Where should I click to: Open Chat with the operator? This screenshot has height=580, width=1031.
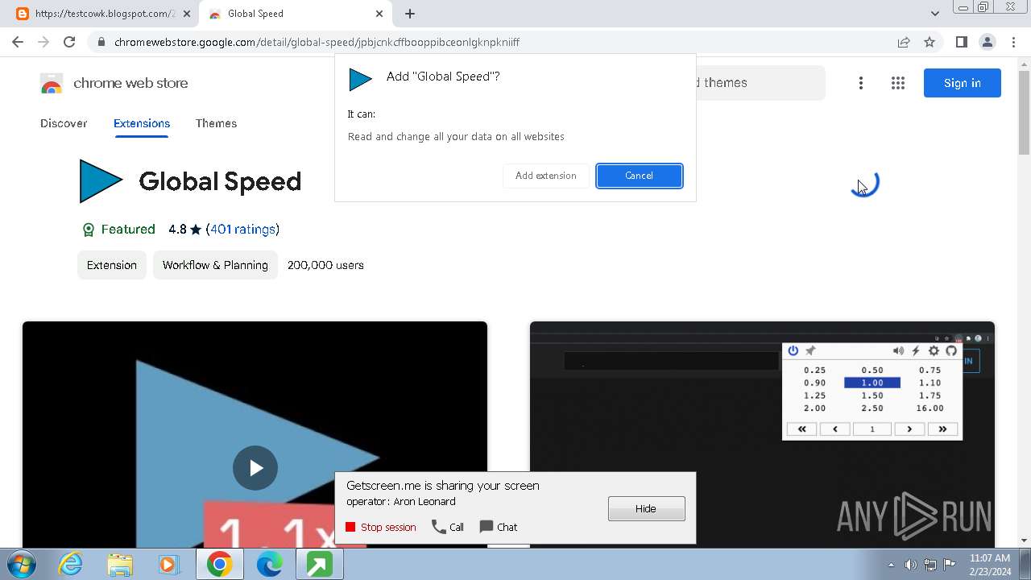coord(499,527)
